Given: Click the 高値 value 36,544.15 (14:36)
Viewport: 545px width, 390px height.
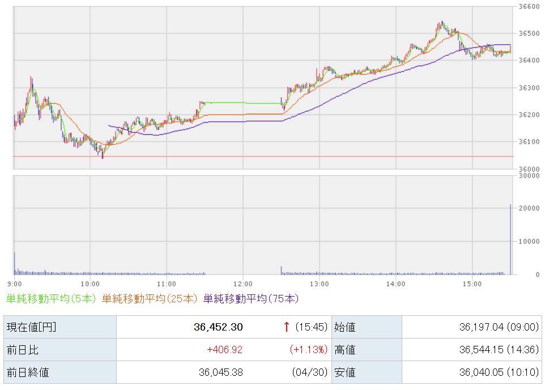Looking at the screenshot, I should 499,349.
